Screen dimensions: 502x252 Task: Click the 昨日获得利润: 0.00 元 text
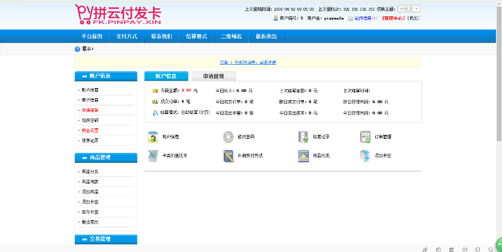(x=365, y=102)
